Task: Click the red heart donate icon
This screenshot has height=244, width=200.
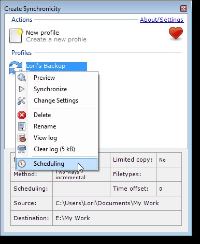Action: [x=176, y=33]
